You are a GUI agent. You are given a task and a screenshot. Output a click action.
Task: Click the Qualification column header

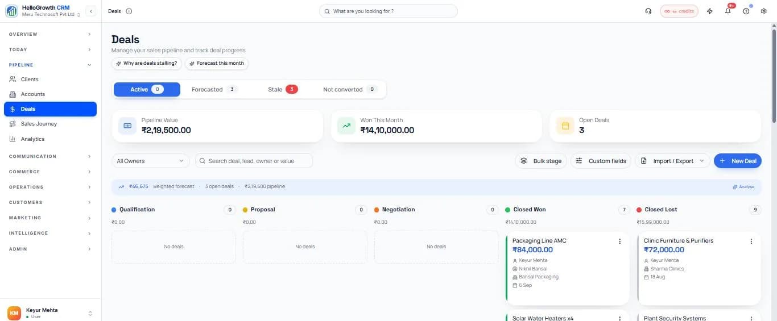tap(173, 210)
